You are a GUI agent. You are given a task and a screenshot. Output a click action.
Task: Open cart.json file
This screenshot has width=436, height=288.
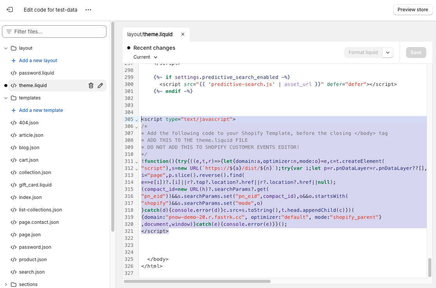[x=29, y=160]
